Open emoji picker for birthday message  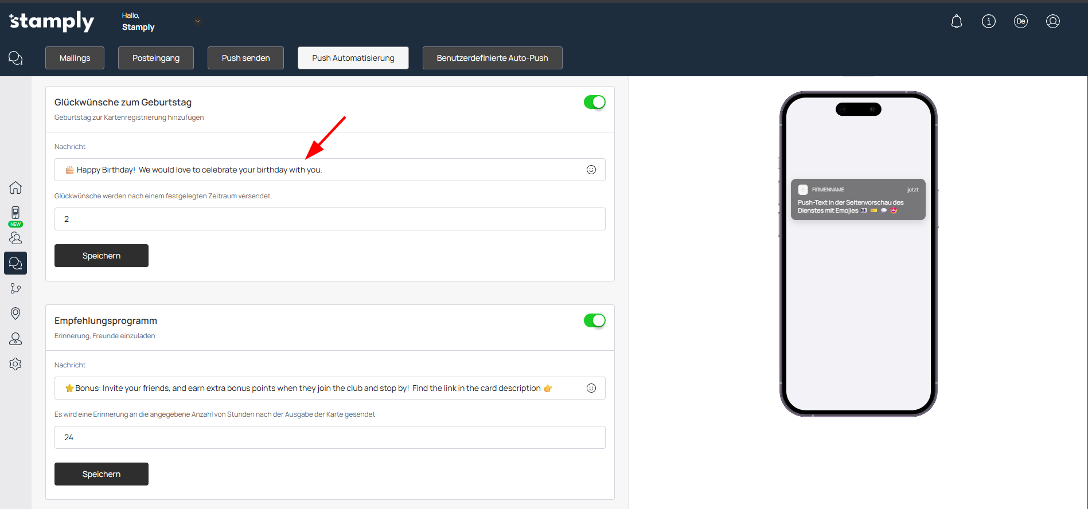click(x=591, y=170)
